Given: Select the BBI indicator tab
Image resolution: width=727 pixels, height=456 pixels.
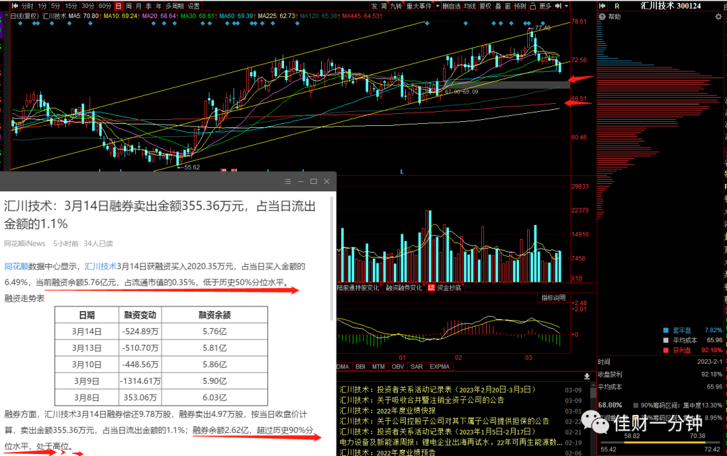Looking at the screenshot, I should pos(360,366).
